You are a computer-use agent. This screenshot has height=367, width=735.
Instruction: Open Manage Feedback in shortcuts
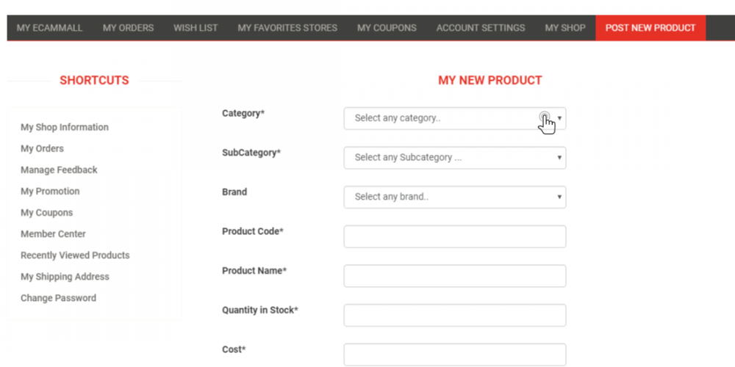point(59,170)
